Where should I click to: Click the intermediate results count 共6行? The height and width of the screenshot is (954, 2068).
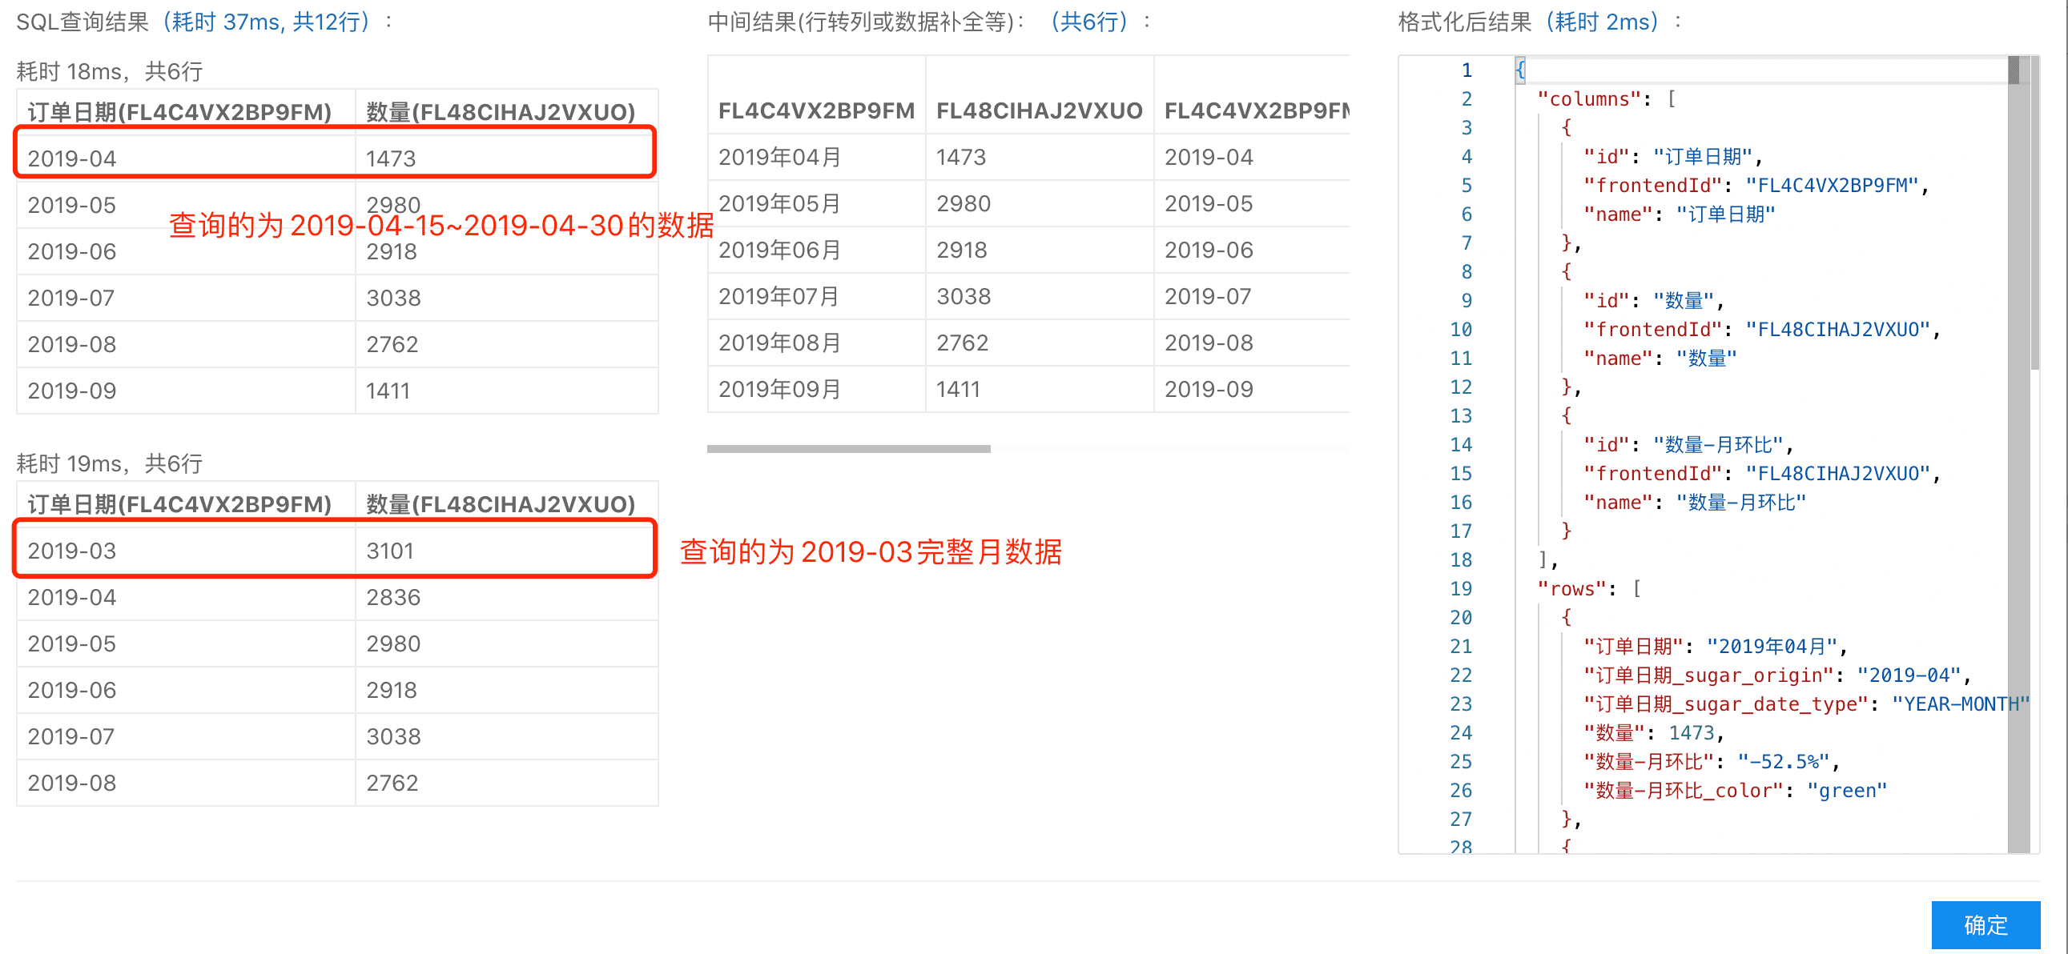click(1089, 22)
